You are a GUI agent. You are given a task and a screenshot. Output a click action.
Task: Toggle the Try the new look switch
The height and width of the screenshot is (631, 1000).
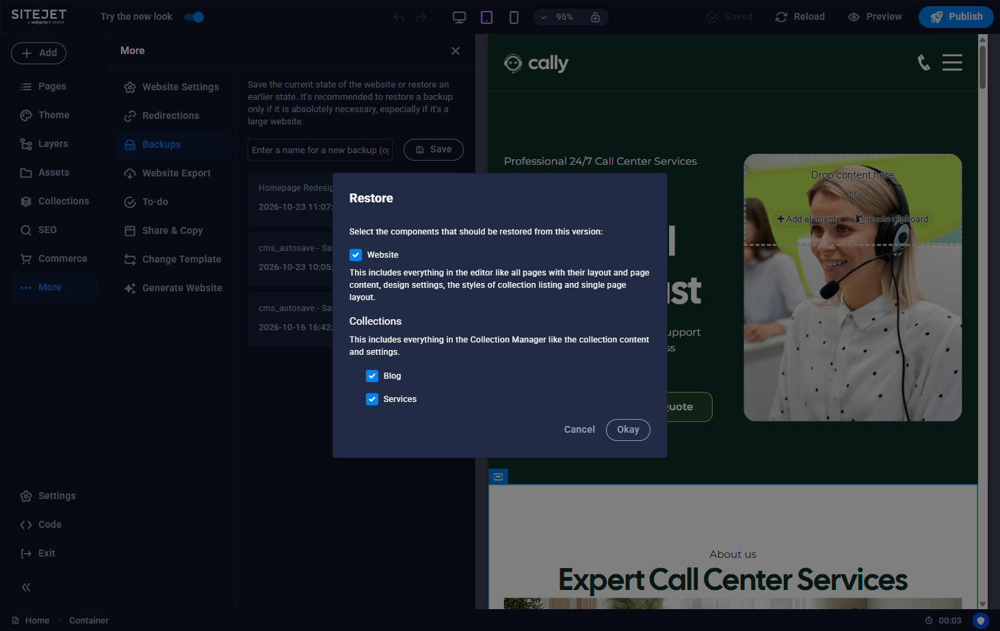(194, 17)
